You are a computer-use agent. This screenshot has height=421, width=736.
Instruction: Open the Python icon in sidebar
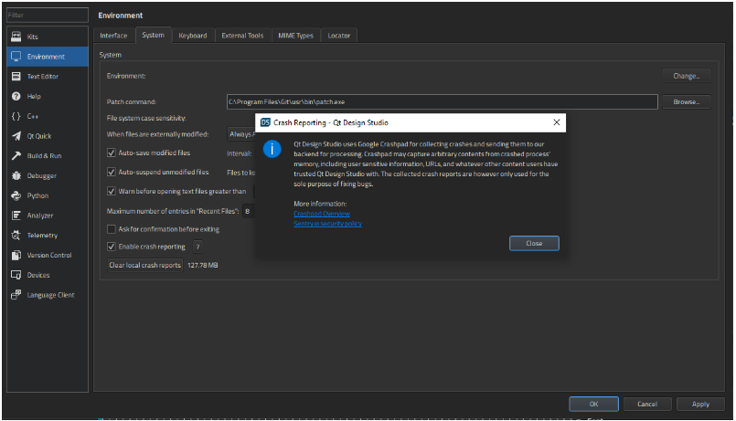16,195
